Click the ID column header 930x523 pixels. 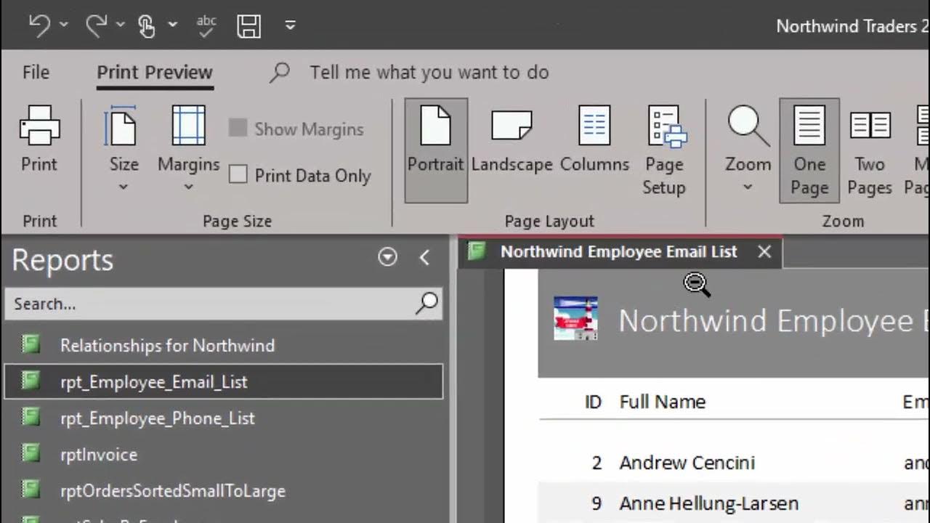(594, 402)
